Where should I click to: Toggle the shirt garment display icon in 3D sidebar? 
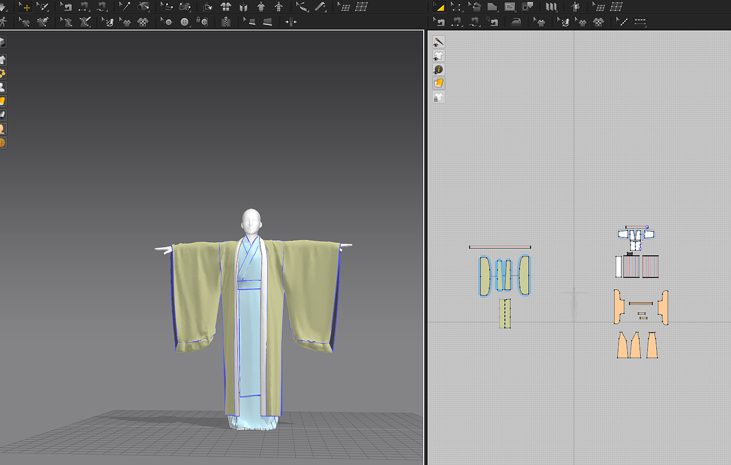(2, 59)
